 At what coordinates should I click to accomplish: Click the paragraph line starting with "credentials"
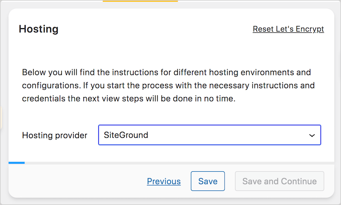(x=129, y=98)
